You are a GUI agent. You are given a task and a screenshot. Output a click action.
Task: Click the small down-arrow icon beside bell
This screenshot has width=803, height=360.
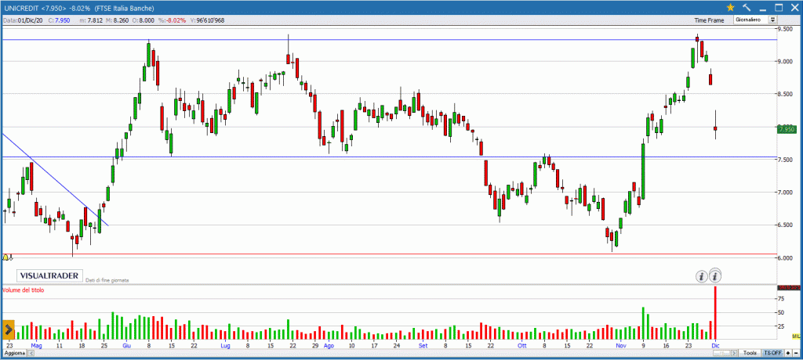[11, 257]
